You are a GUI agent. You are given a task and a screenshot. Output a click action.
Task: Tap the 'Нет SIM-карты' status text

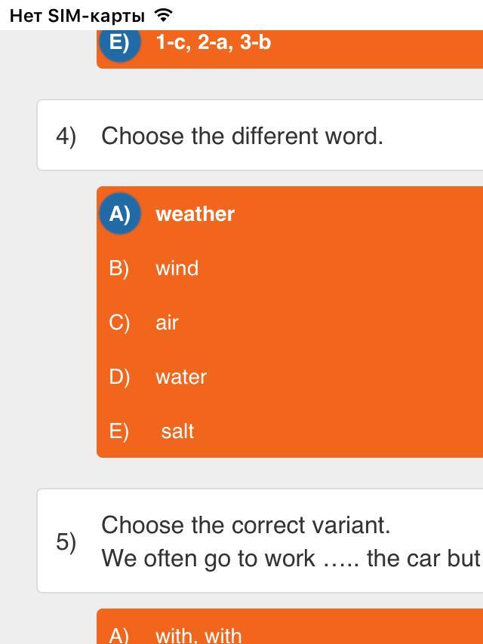coord(77,15)
